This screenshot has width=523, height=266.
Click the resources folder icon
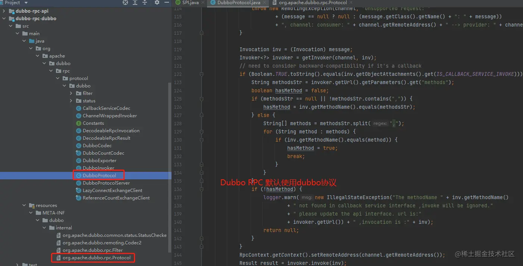32,205
